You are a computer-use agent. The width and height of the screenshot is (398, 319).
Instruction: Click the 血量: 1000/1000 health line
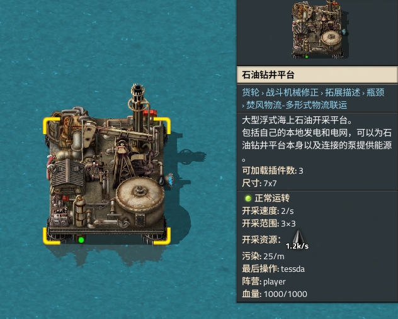275,294
